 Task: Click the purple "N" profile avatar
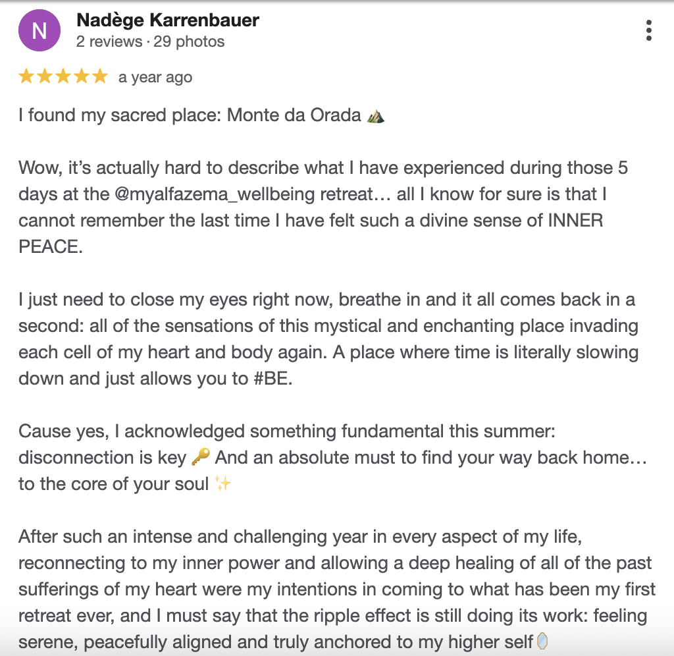[39, 31]
